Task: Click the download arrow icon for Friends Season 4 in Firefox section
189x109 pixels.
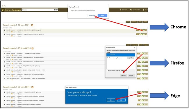Action: pos(147,66)
